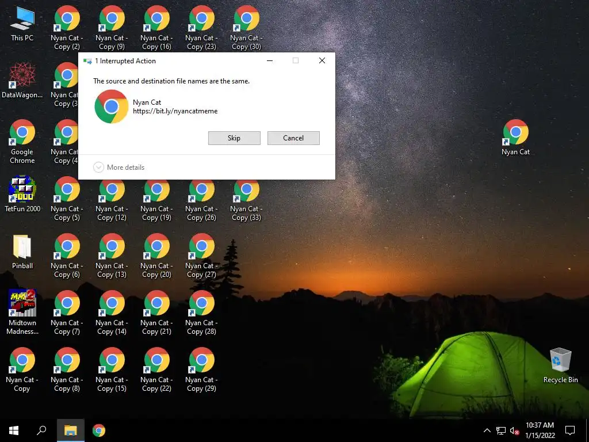This screenshot has width=589, height=442.
Task: Select the Nyan Cat - Copy (22) shortcut
Action: click(156, 370)
